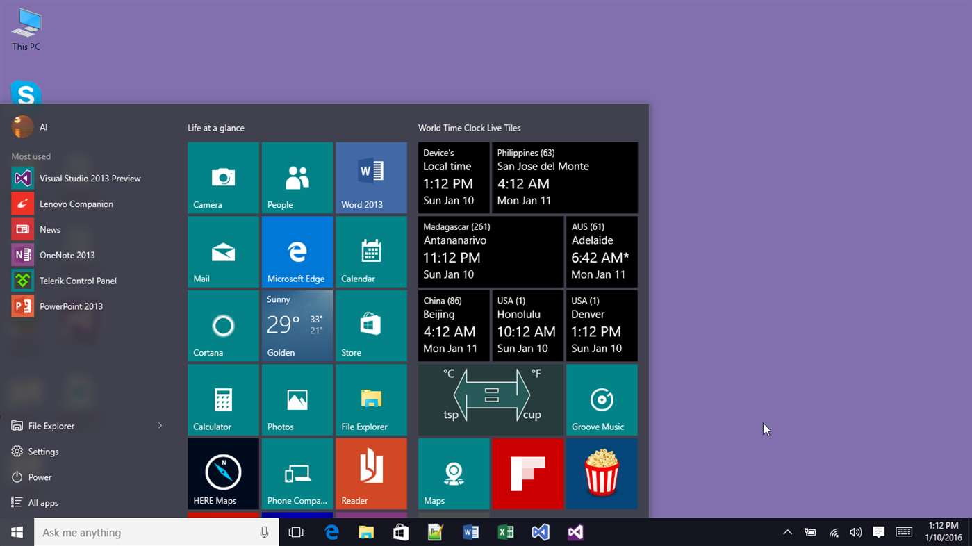Open the Store tile
This screenshot has width=972, height=546.
[x=371, y=326]
